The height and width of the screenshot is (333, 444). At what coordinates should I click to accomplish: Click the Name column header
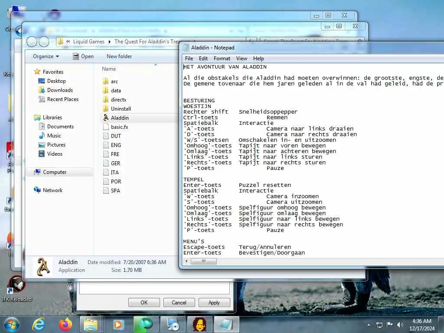109,69
